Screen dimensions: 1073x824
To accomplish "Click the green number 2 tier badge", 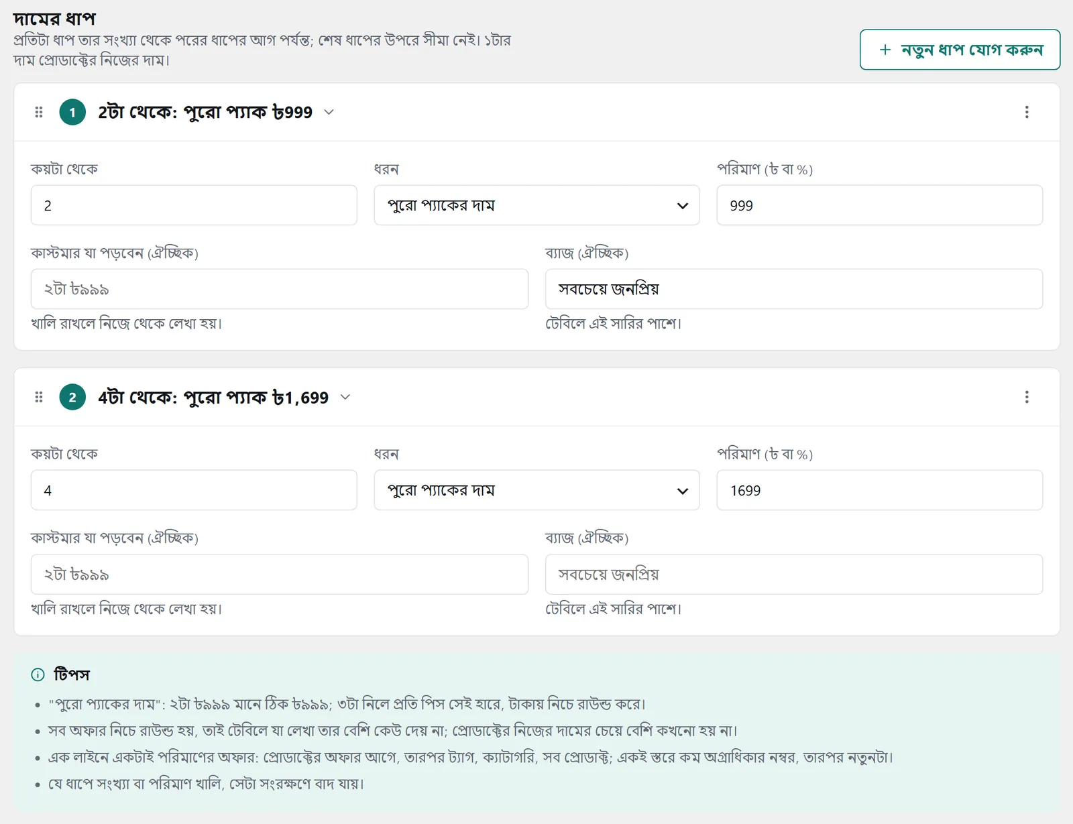I will click(72, 397).
